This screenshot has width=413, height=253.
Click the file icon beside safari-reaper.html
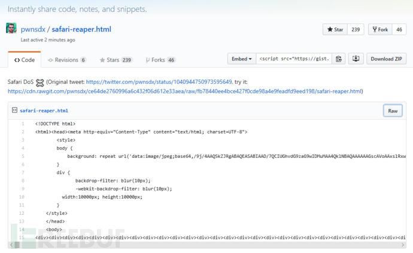click(14, 110)
